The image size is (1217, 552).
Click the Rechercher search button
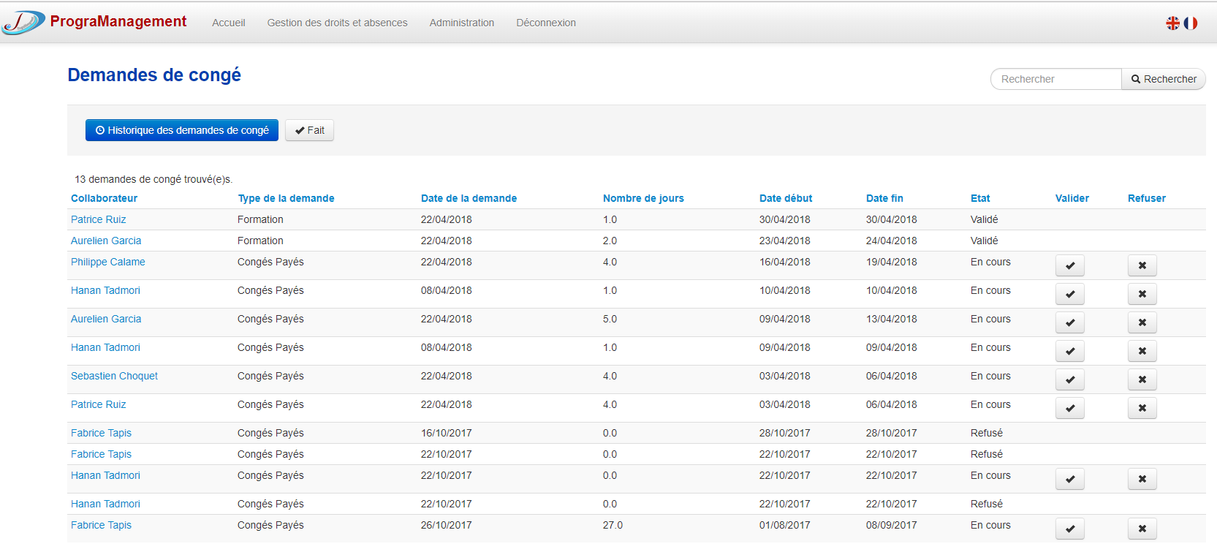tap(1164, 79)
